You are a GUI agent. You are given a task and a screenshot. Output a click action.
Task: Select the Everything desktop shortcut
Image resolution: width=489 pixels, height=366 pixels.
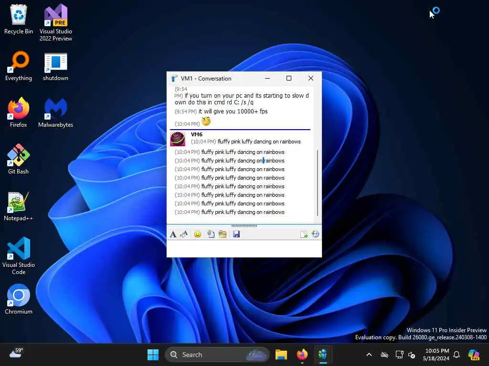click(x=19, y=66)
